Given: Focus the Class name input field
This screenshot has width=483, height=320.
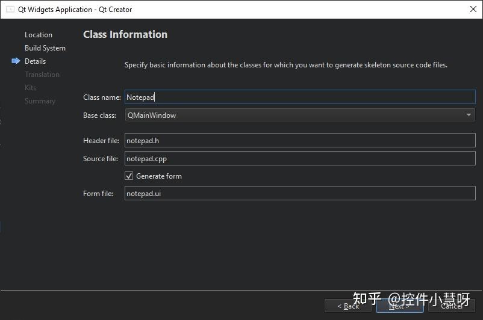Looking at the screenshot, I should click(299, 97).
